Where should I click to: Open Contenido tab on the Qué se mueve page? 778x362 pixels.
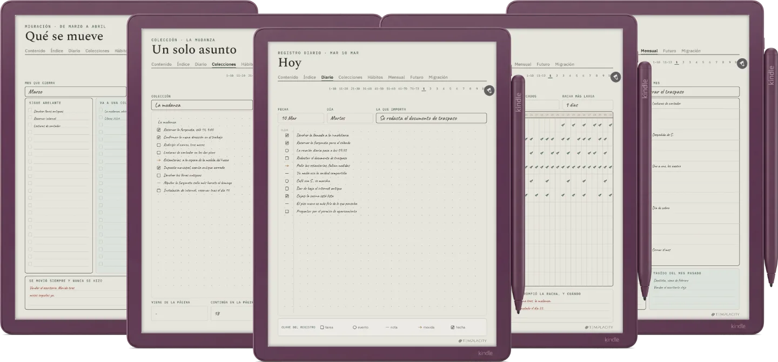35,51
